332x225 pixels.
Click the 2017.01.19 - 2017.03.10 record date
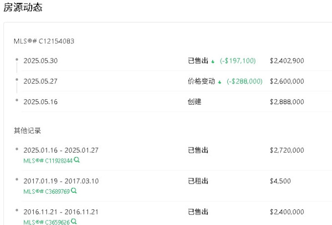coord(61,181)
